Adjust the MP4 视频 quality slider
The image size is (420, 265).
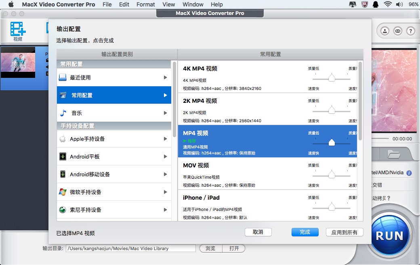tap(332, 142)
